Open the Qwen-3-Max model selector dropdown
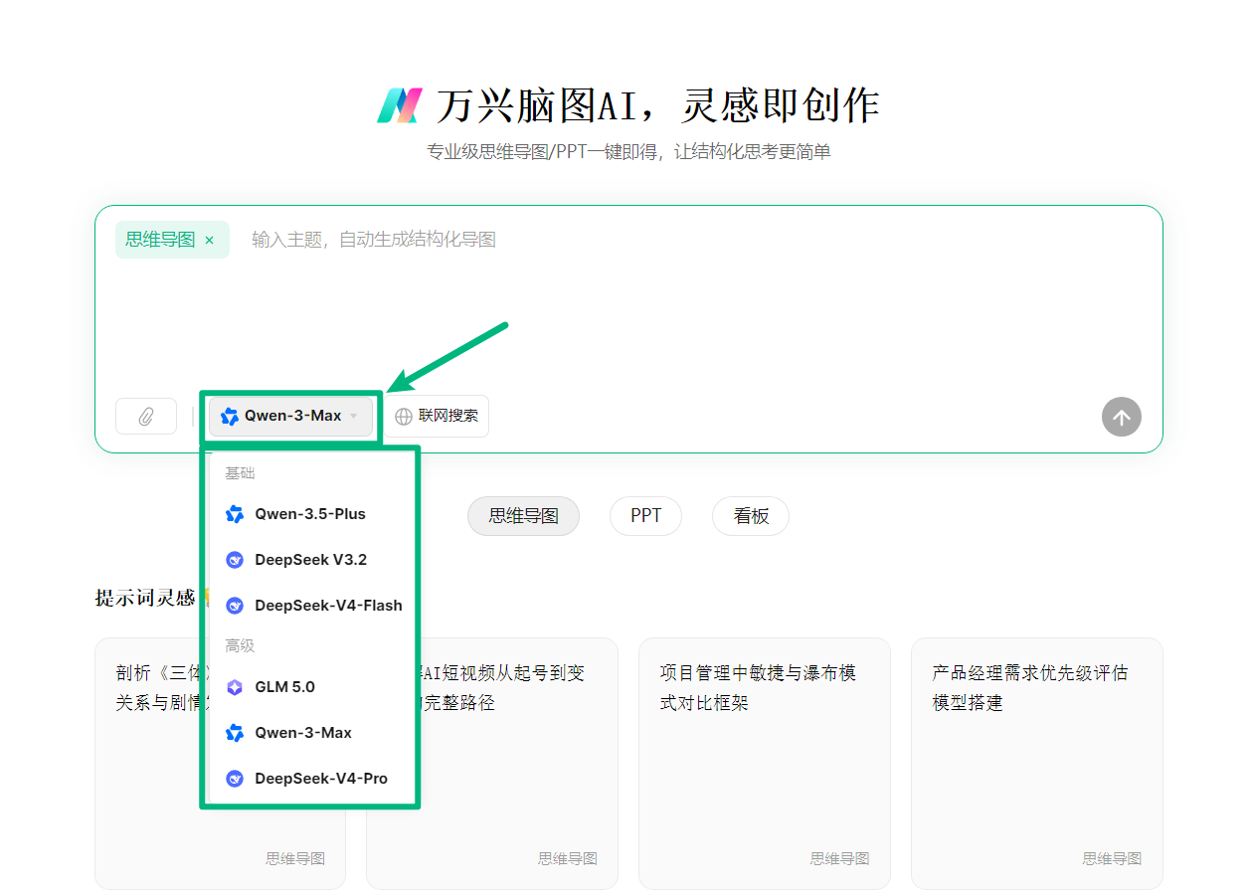 tap(290, 417)
